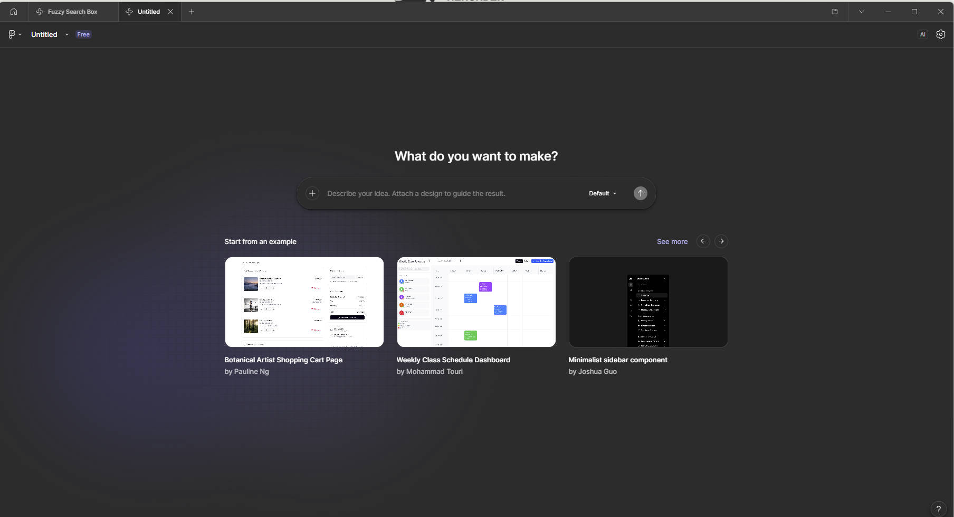
Task: Toggle the AI button in top bar
Action: (x=922, y=34)
